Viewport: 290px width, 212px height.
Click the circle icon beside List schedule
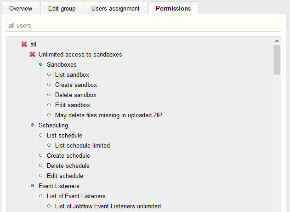[41, 135]
